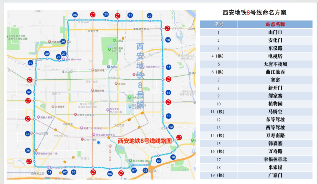
Task: Click the 东仪路 station name
Action: [275, 48]
